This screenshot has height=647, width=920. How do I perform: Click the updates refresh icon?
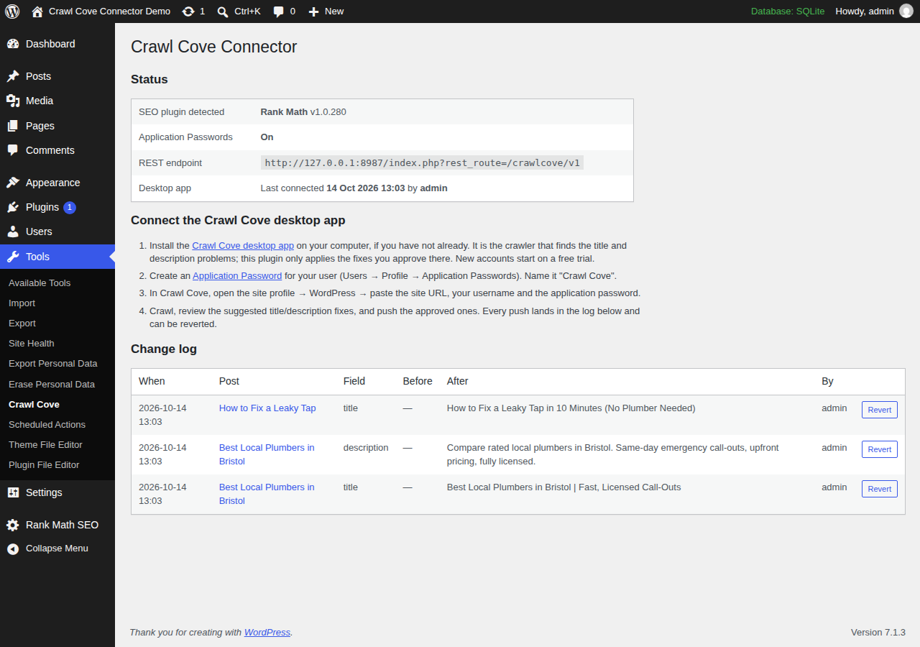click(188, 12)
